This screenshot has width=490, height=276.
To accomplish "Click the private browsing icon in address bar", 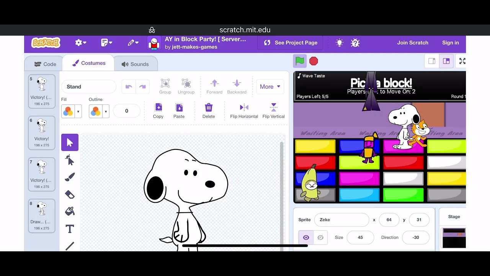I will point(152,30).
